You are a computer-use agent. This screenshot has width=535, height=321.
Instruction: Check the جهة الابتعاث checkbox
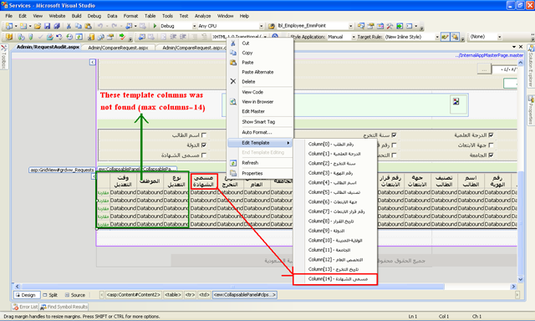click(x=491, y=145)
